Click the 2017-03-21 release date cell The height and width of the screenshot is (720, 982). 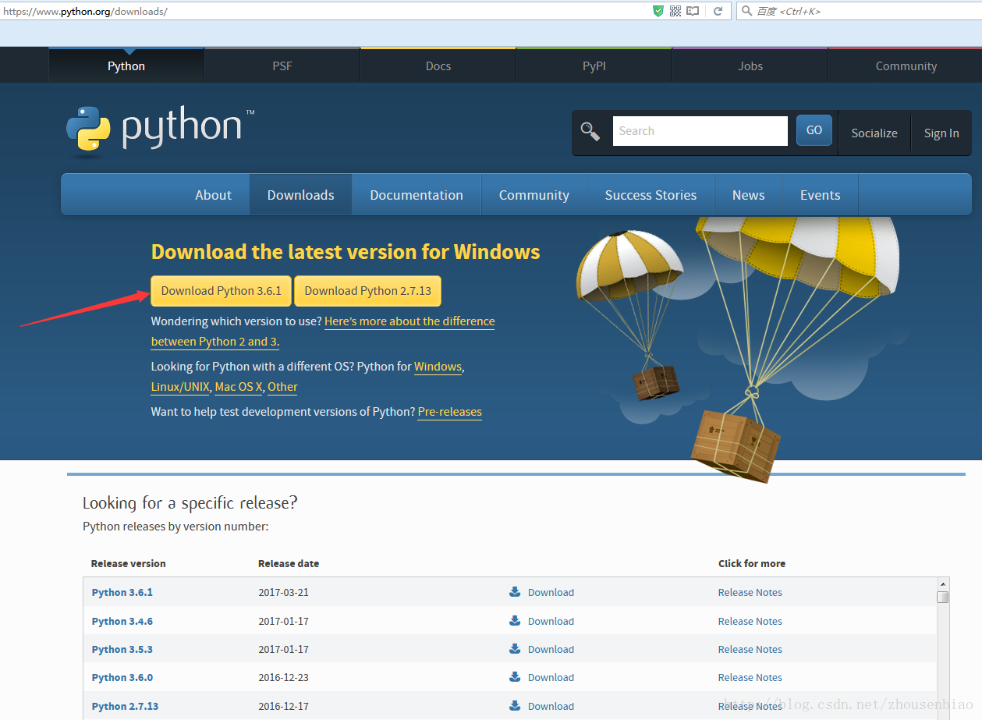click(284, 592)
